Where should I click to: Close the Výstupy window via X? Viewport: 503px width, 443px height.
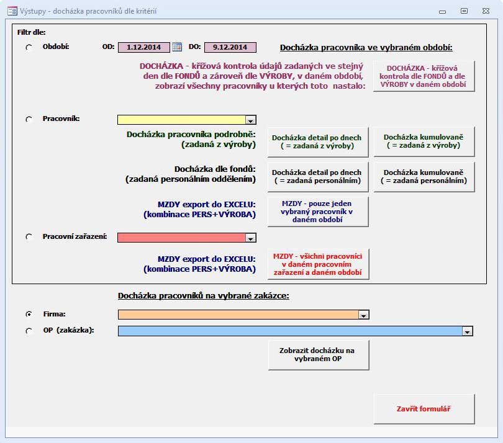486,11
